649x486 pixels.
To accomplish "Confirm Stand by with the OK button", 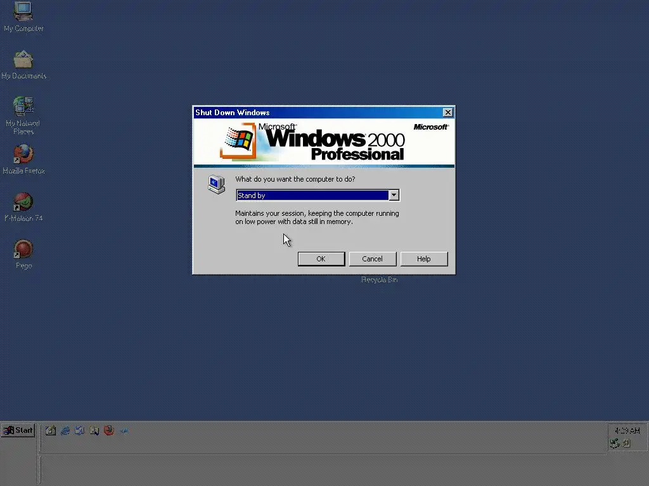I will (x=321, y=259).
